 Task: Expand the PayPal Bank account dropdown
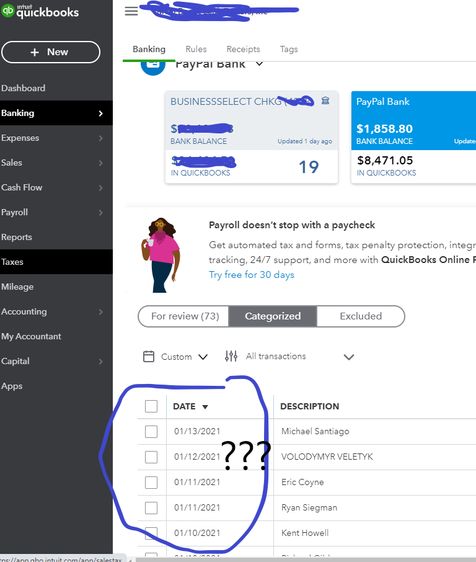[259, 64]
